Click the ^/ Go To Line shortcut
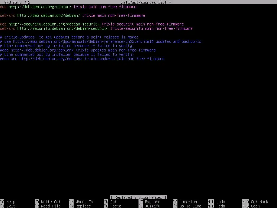The height and width of the screenshot is (208, 277). click(x=187, y=206)
